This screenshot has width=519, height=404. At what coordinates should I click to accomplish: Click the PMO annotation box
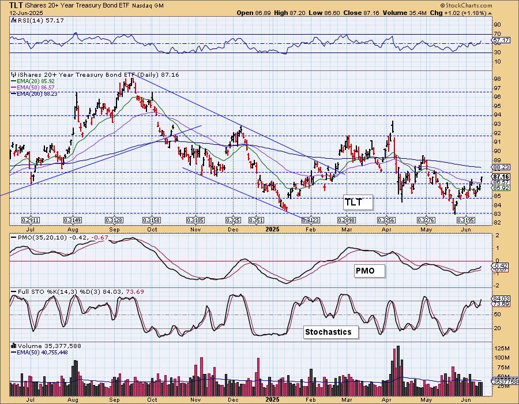coord(370,271)
